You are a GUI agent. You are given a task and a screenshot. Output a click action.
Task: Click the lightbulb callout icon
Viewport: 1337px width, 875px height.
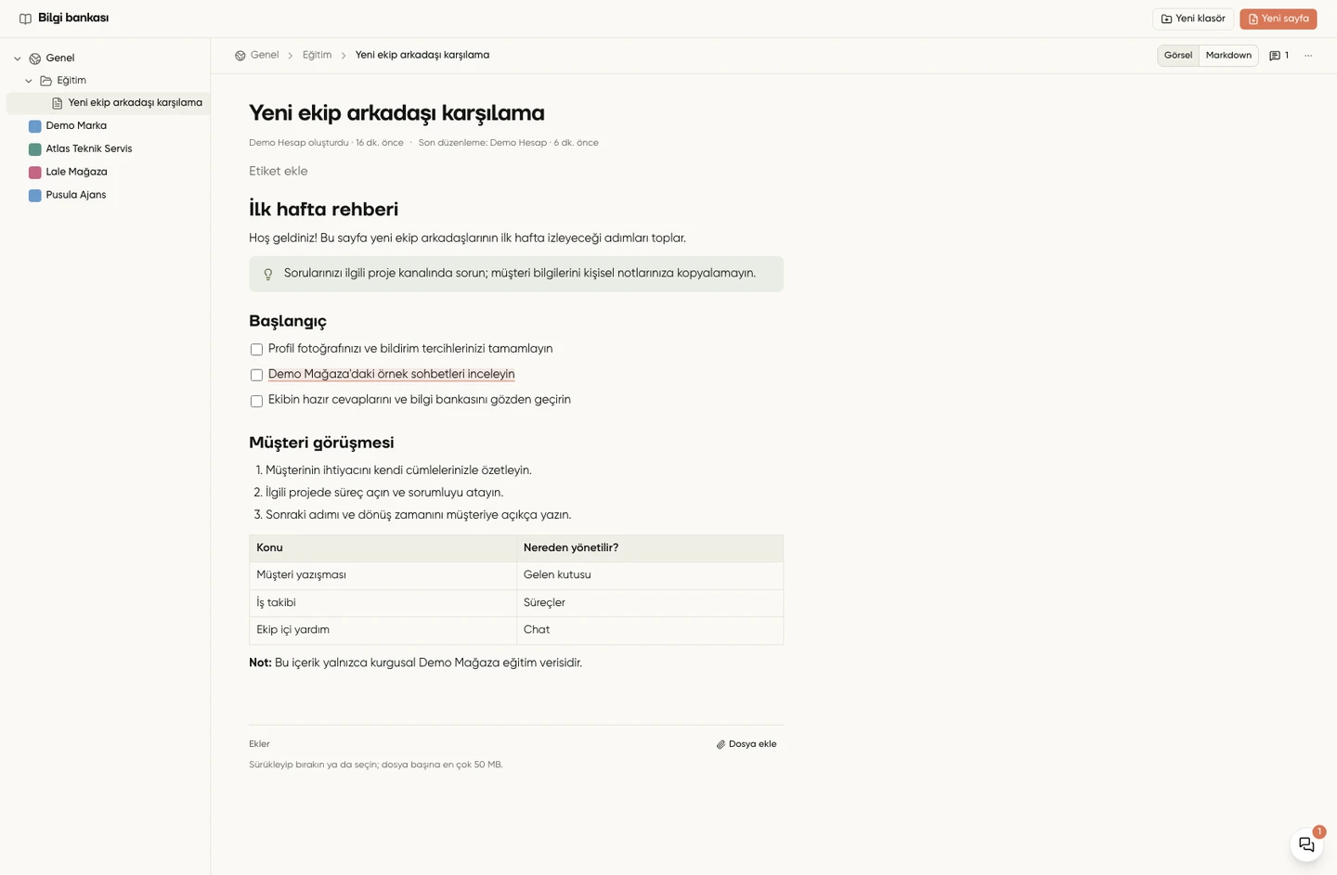point(268,274)
